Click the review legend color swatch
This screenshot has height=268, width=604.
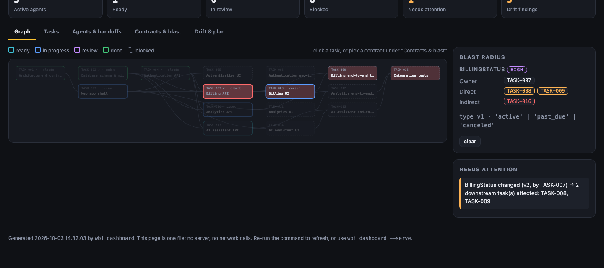77,50
